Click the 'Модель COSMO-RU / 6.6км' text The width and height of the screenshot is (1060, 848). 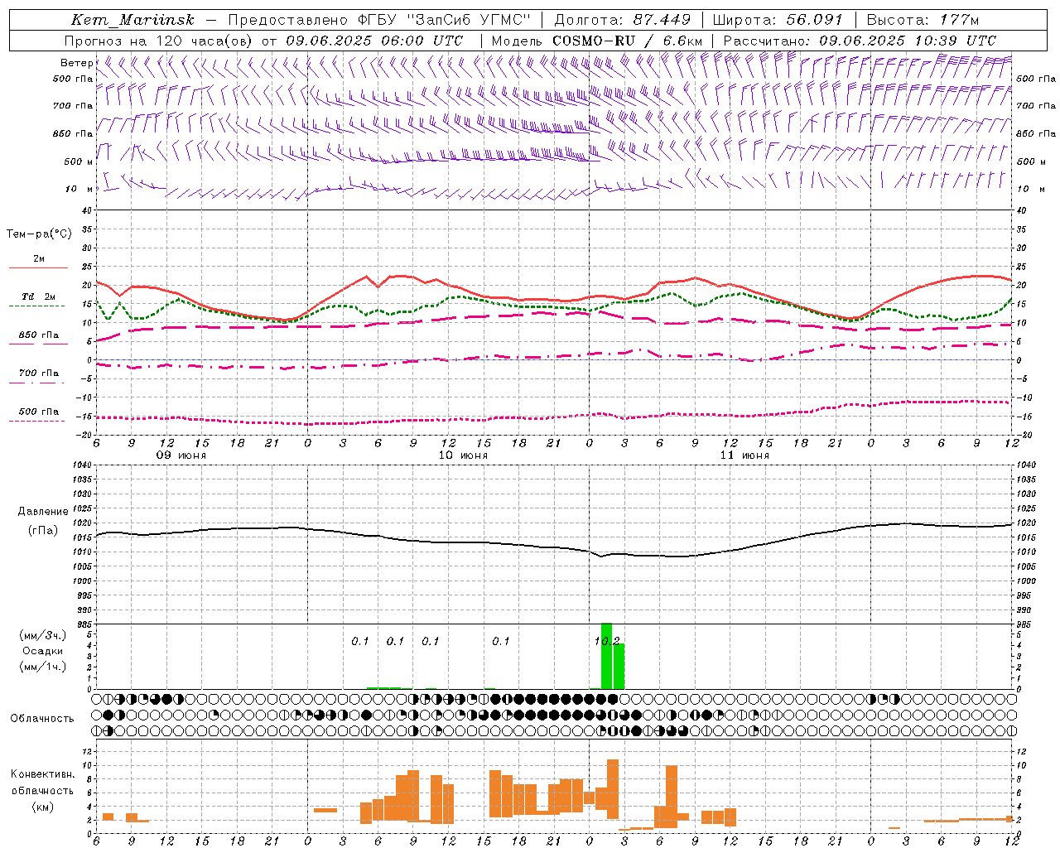click(597, 41)
